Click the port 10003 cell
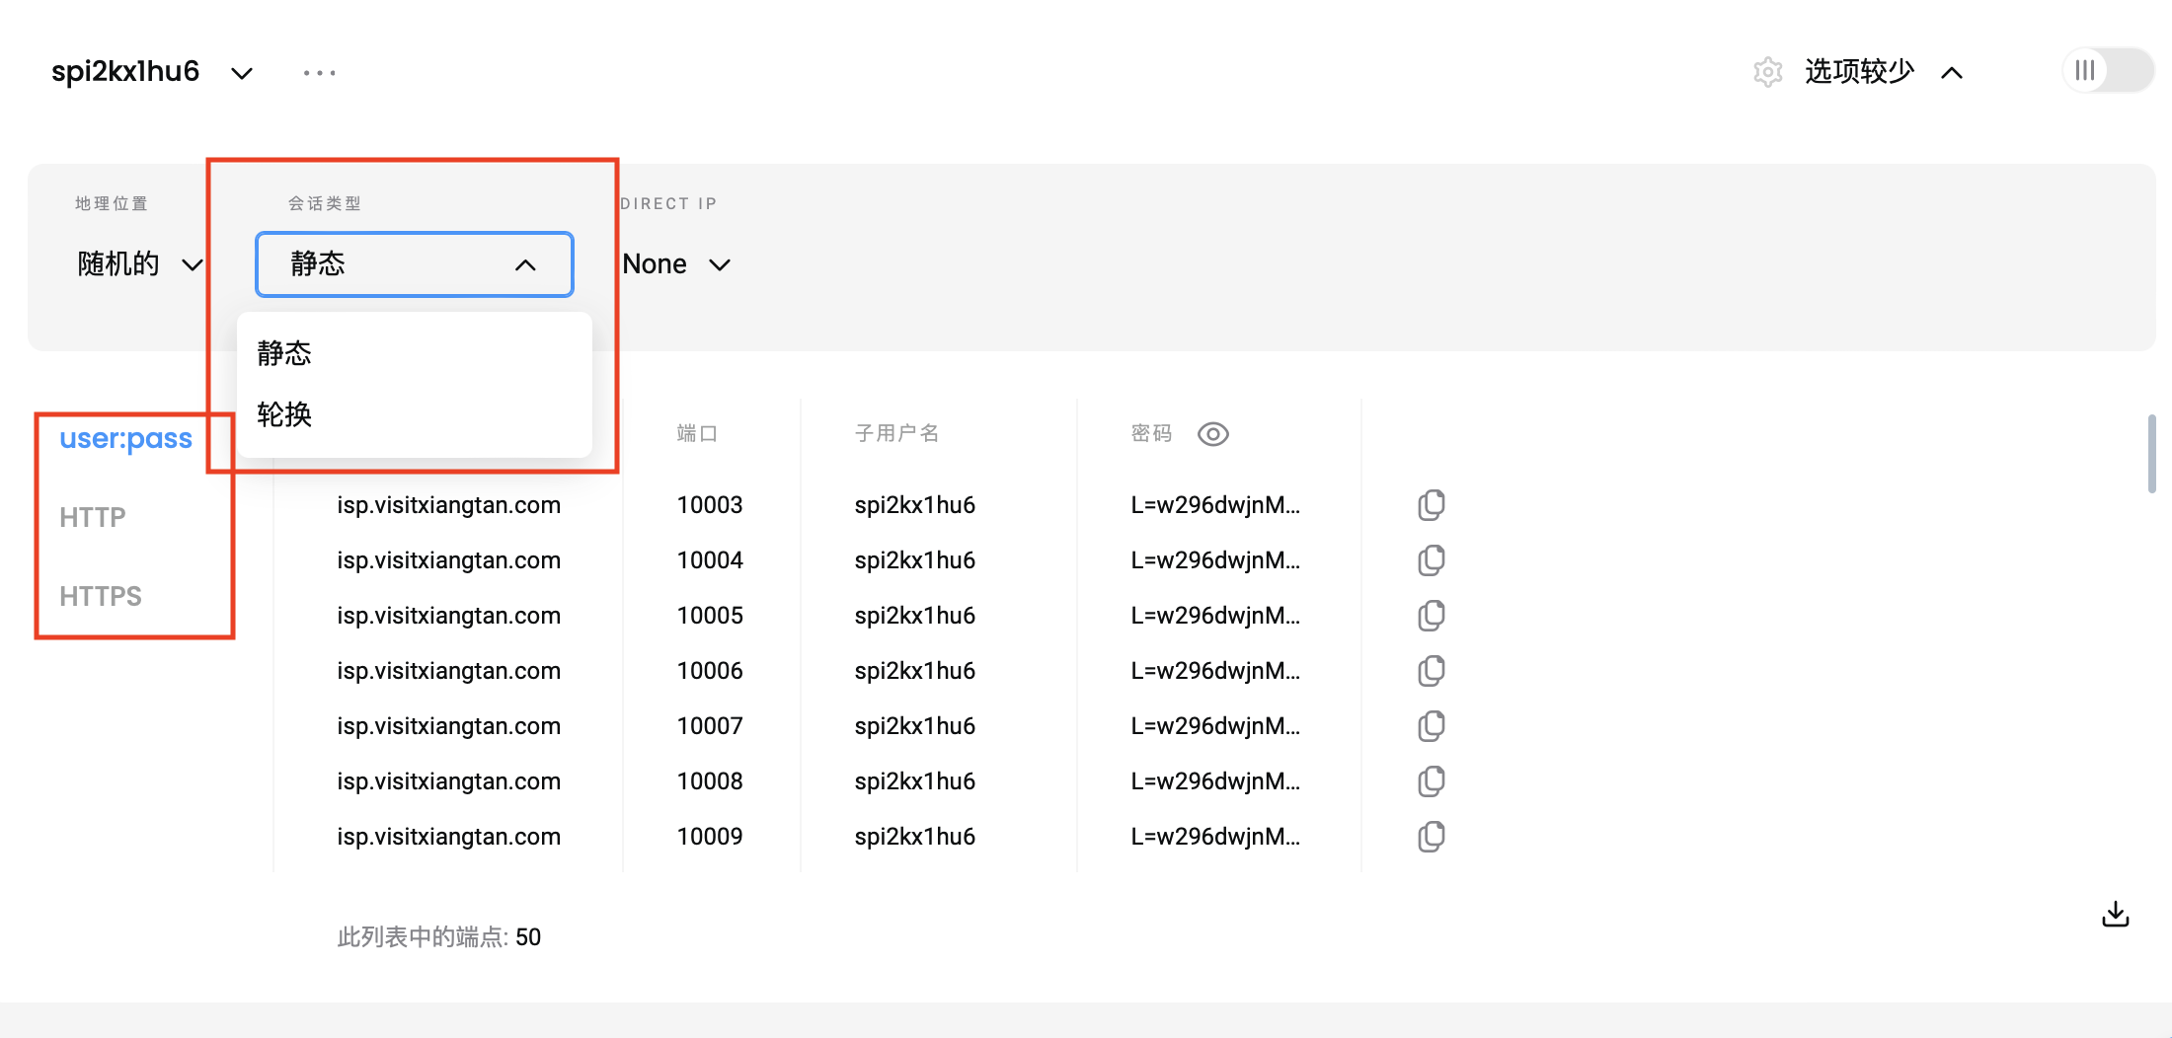Screen dimensions: 2172x1038 point(710,505)
